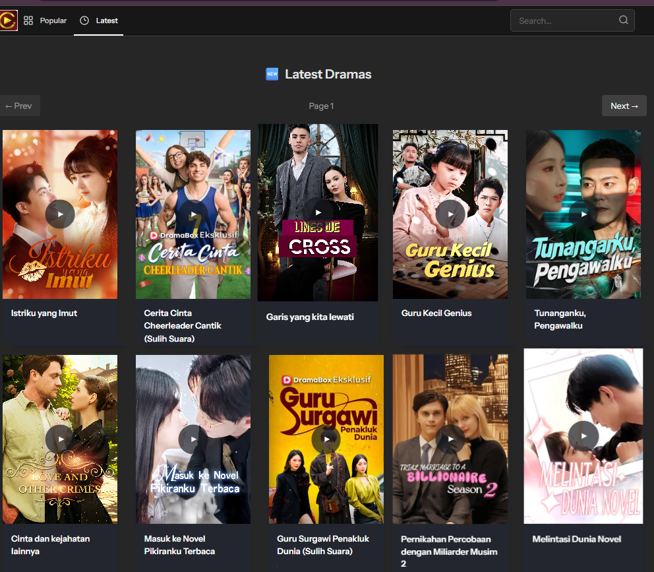Focus the Search input field
The height and width of the screenshot is (572, 654).
pyautogui.click(x=564, y=20)
